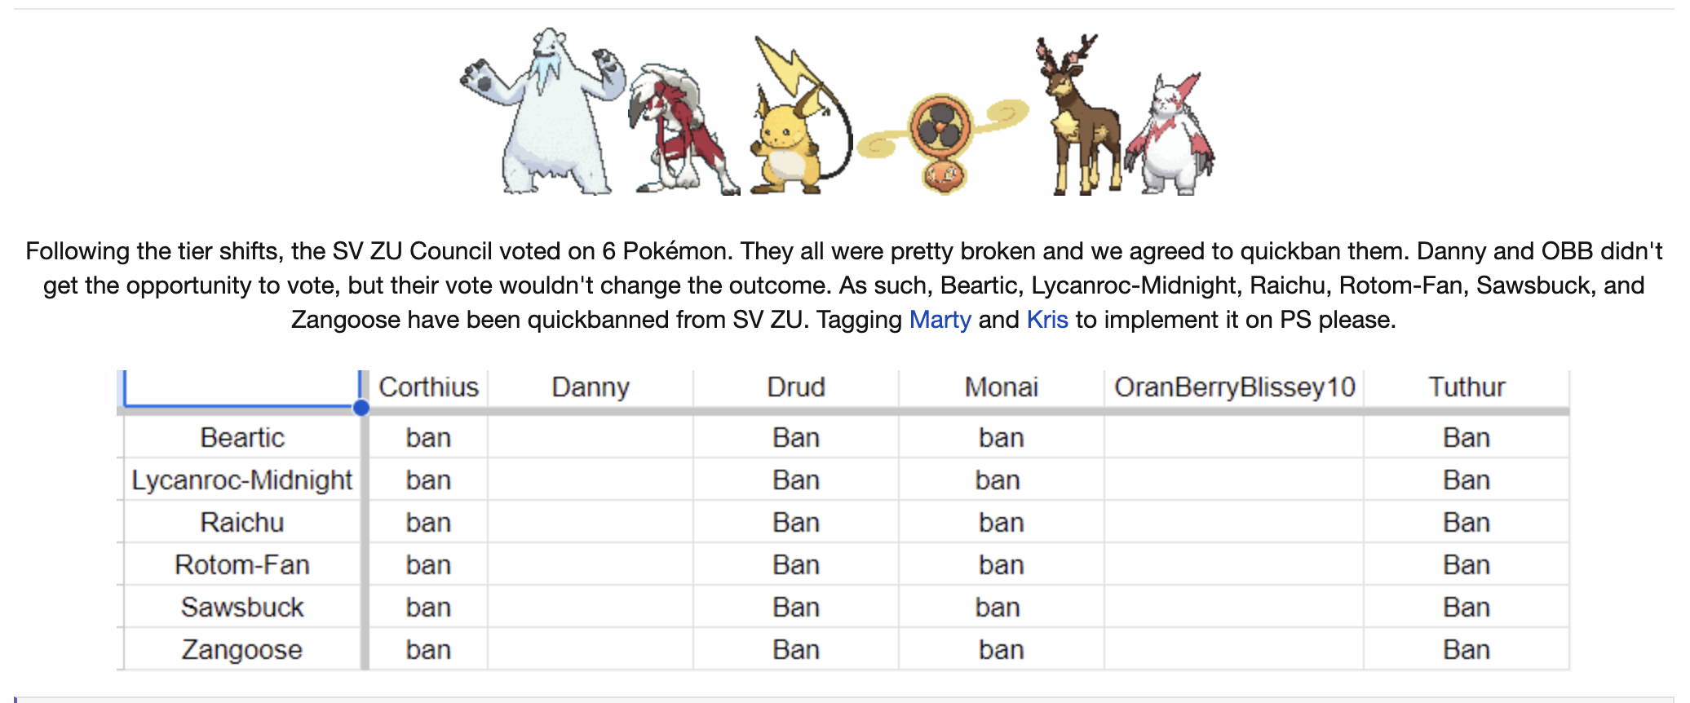Image resolution: width=1690 pixels, height=703 pixels.
Task: Select the Zangoose row label
Action: (x=242, y=650)
